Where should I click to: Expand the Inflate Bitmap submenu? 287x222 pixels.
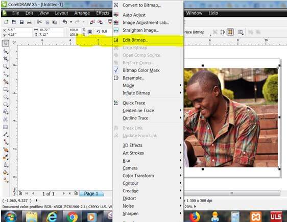148,93
